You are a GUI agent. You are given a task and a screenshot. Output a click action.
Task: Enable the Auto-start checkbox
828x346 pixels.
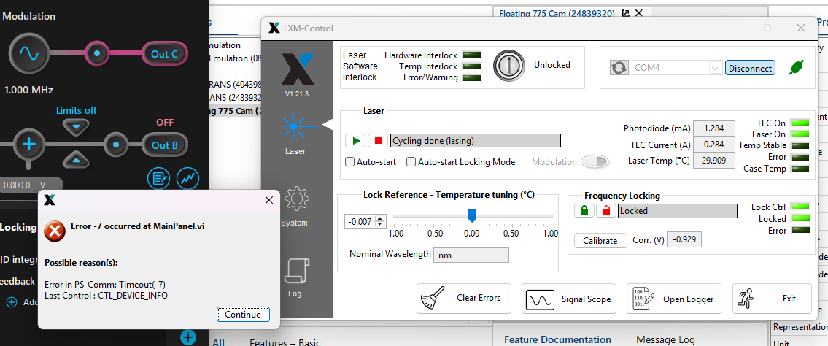(x=349, y=162)
